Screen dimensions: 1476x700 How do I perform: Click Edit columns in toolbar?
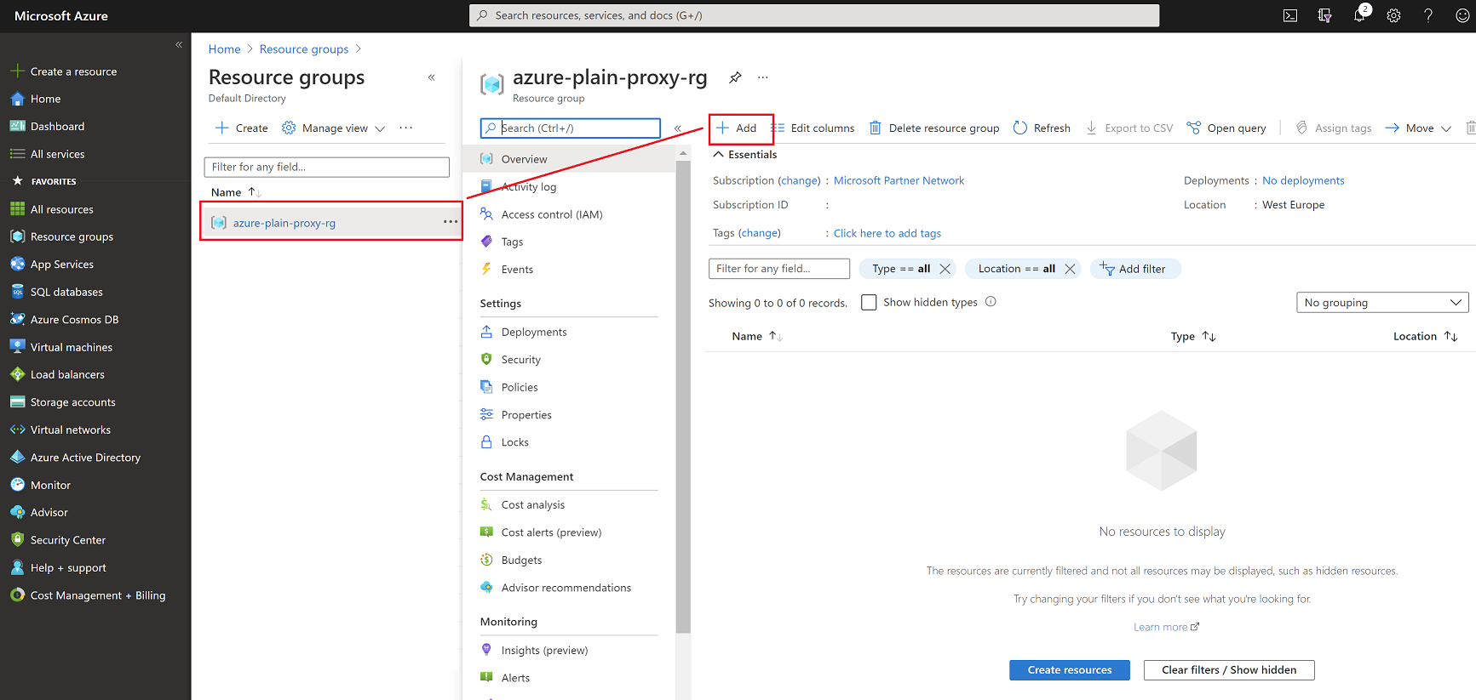point(813,128)
